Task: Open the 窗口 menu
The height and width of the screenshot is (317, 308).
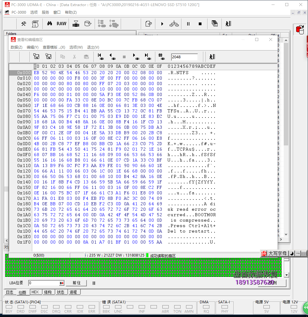Action: tap(57, 12)
